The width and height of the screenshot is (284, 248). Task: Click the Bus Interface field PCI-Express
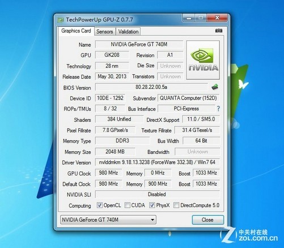click(x=186, y=109)
